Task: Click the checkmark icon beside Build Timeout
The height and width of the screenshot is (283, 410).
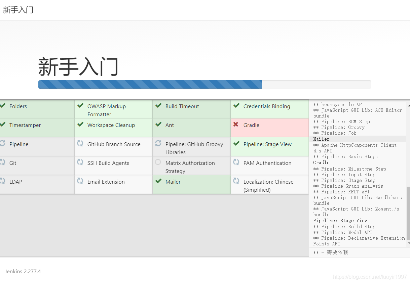Action: pos(158,106)
